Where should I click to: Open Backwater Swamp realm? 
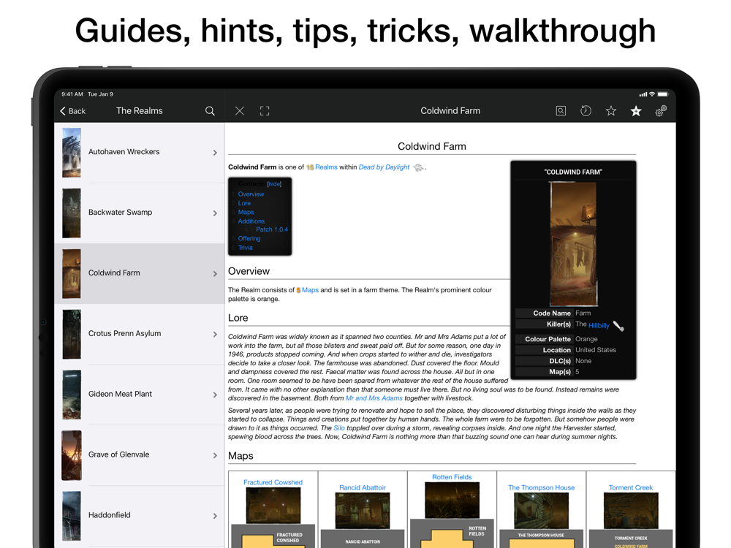click(x=140, y=213)
